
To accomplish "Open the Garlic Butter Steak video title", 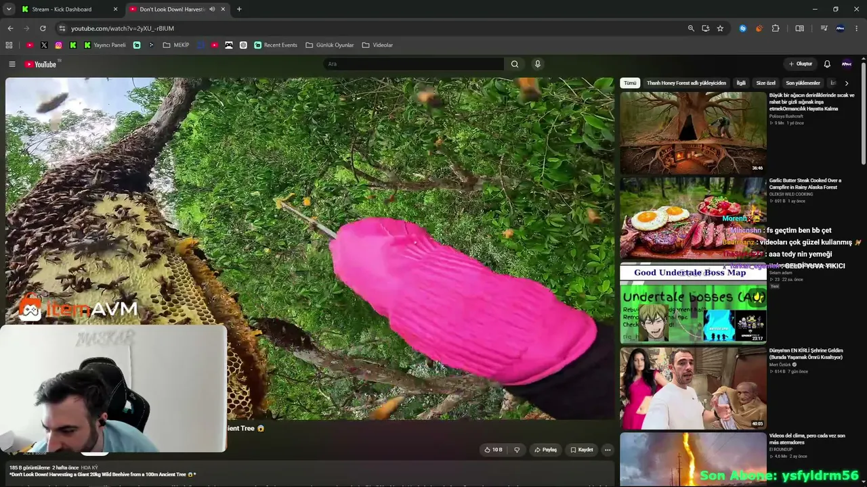I will click(x=805, y=184).
